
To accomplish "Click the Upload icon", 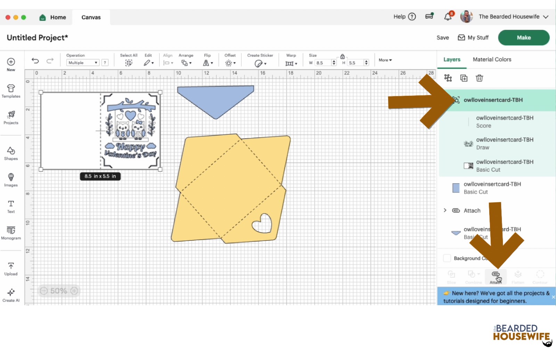I will 11,269.
